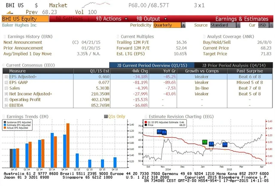Image resolution: width=275 pixels, height=186 pixels.
Task: Open the Net Income Adjusted+ measure row
Action: pos(31,93)
